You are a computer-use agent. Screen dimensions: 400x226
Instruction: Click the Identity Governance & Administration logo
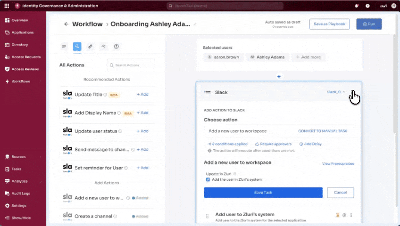[x=17, y=6]
